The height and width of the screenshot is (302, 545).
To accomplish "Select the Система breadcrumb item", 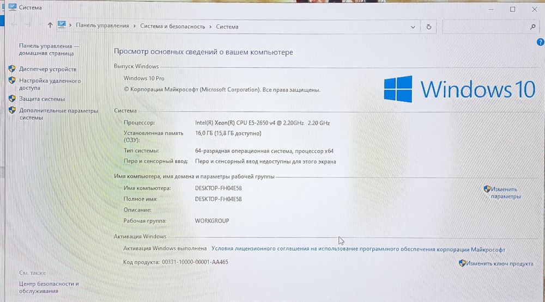I will point(227,27).
